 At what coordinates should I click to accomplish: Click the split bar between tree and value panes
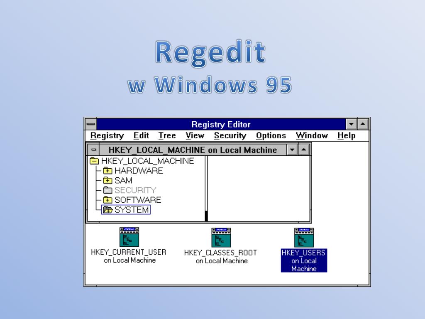point(206,189)
